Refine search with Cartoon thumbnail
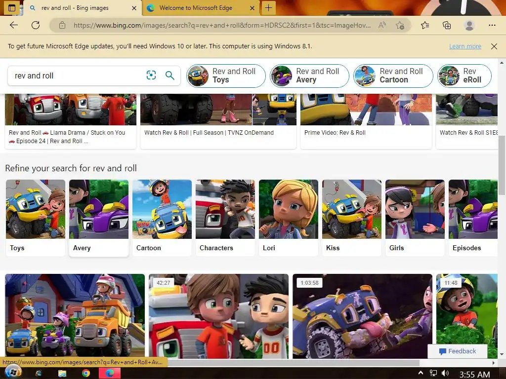 (x=162, y=218)
